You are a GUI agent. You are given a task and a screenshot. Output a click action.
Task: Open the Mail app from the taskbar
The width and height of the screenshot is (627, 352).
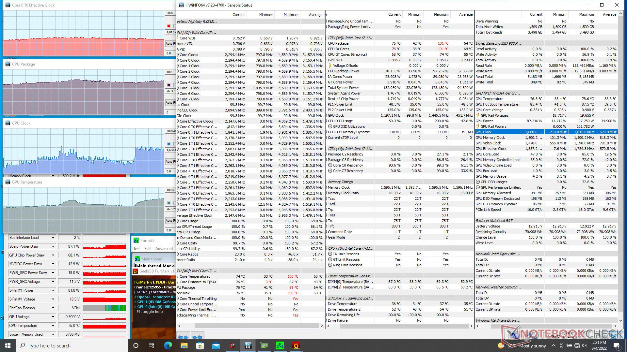tap(216, 345)
